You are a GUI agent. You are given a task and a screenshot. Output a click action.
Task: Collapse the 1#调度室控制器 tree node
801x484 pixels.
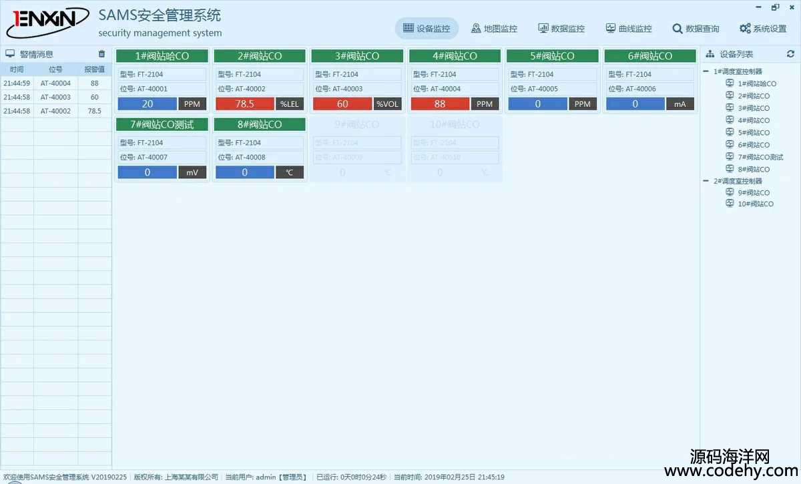point(706,71)
